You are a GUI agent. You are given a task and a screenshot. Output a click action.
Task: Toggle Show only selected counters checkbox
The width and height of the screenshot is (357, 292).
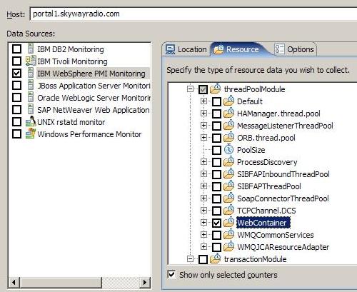(x=171, y=274)
